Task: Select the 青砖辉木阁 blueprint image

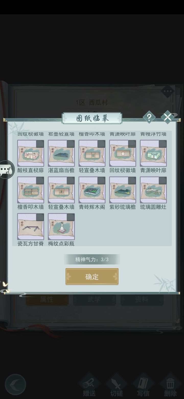Action: coord(92,190)
